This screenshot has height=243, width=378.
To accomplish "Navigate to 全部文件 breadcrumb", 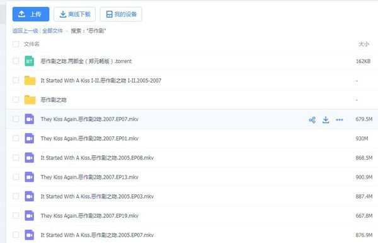I will click(52, 31).
